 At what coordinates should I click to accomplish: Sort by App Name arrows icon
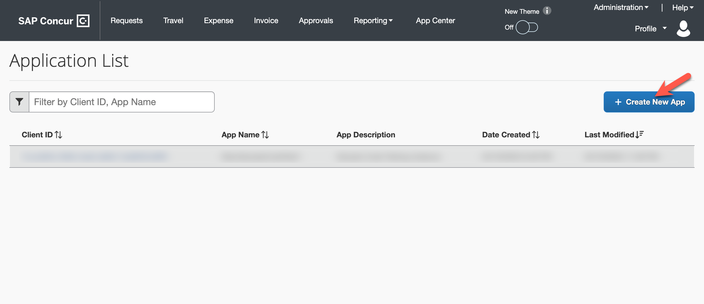click(x=265, y=135)
